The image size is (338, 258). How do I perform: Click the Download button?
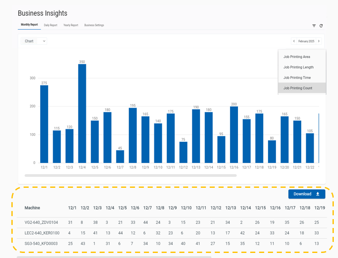tap(306, 194)
